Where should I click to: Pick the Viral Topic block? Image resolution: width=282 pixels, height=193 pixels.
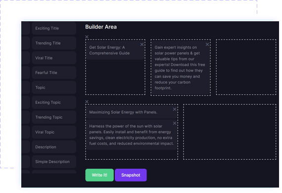(54, 132)
